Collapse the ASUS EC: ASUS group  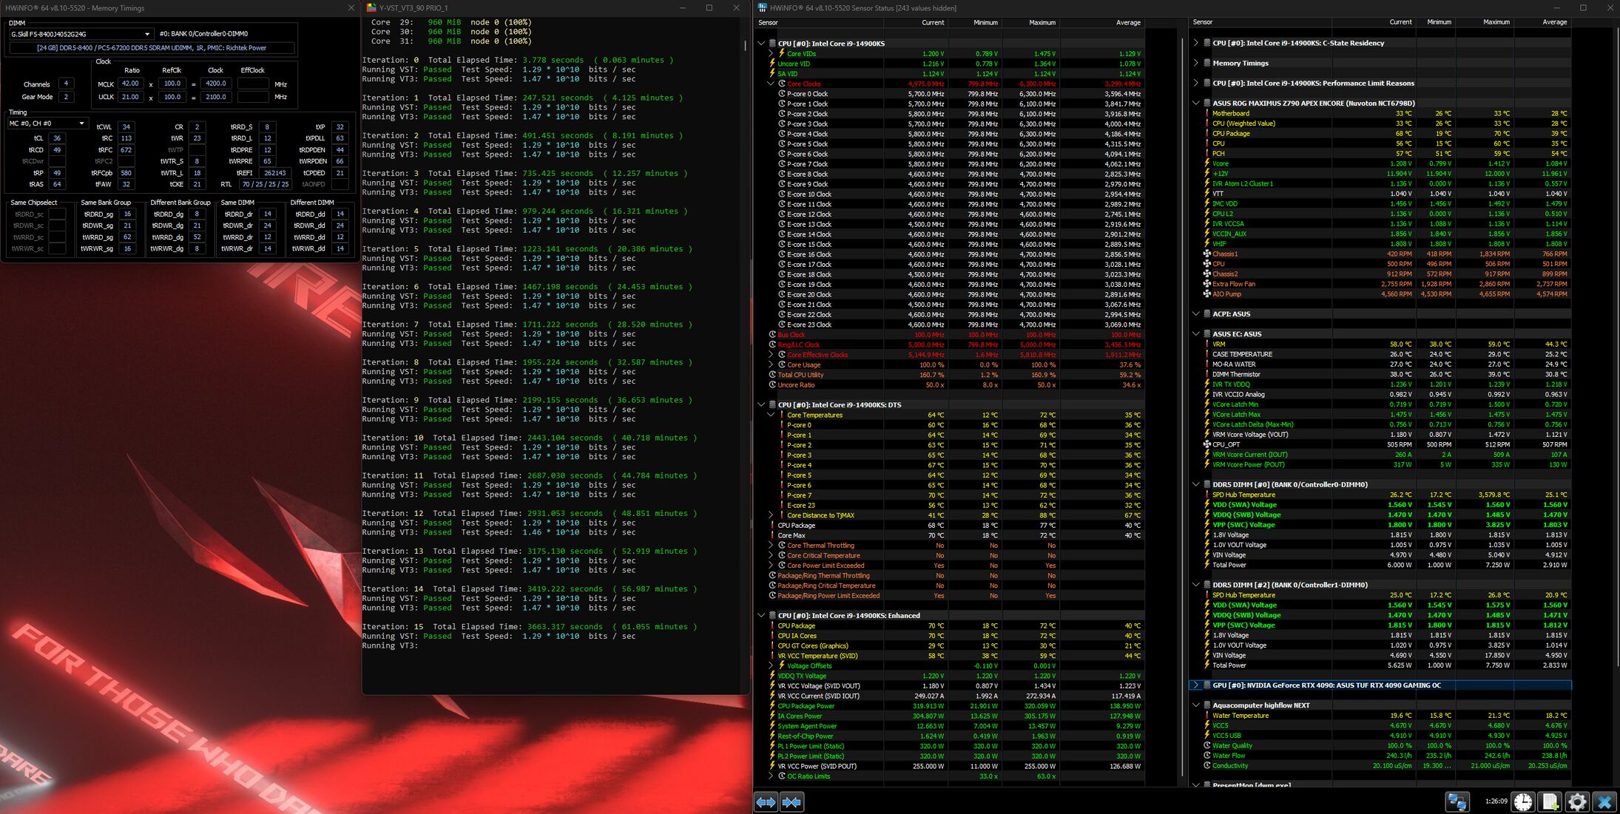tap(1196, 334)
